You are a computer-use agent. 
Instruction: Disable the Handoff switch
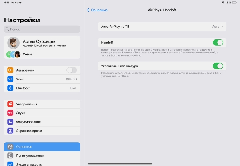pos(218,43)
